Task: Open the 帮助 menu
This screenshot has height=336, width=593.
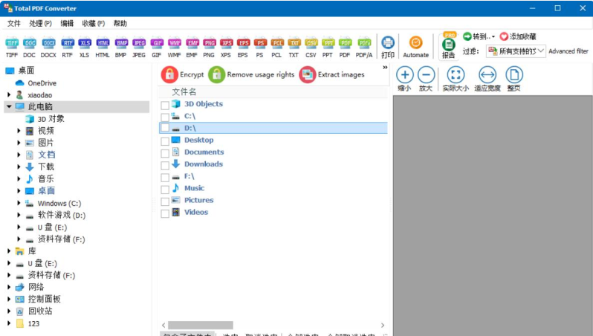Action: click(120, 24)
